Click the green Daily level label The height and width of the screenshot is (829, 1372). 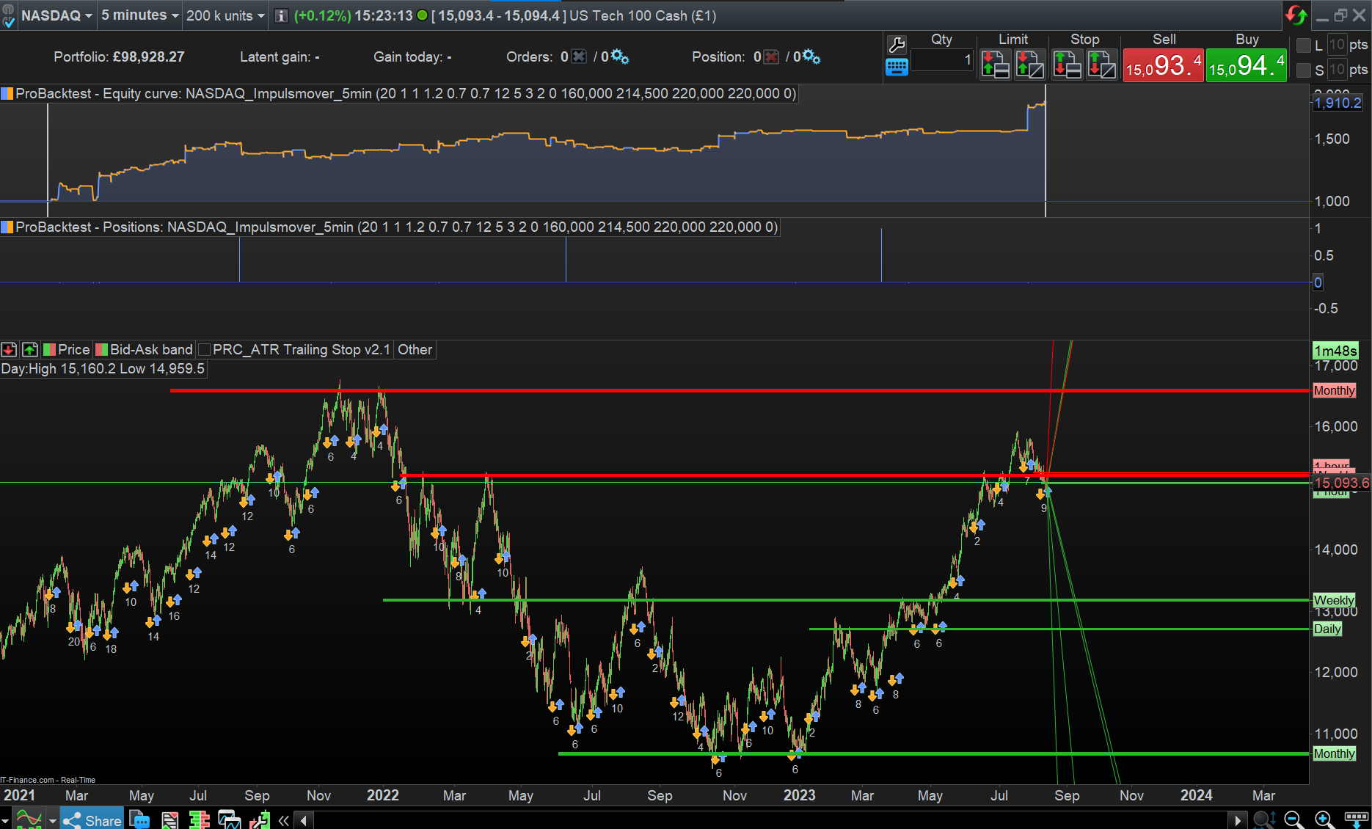1327,629
